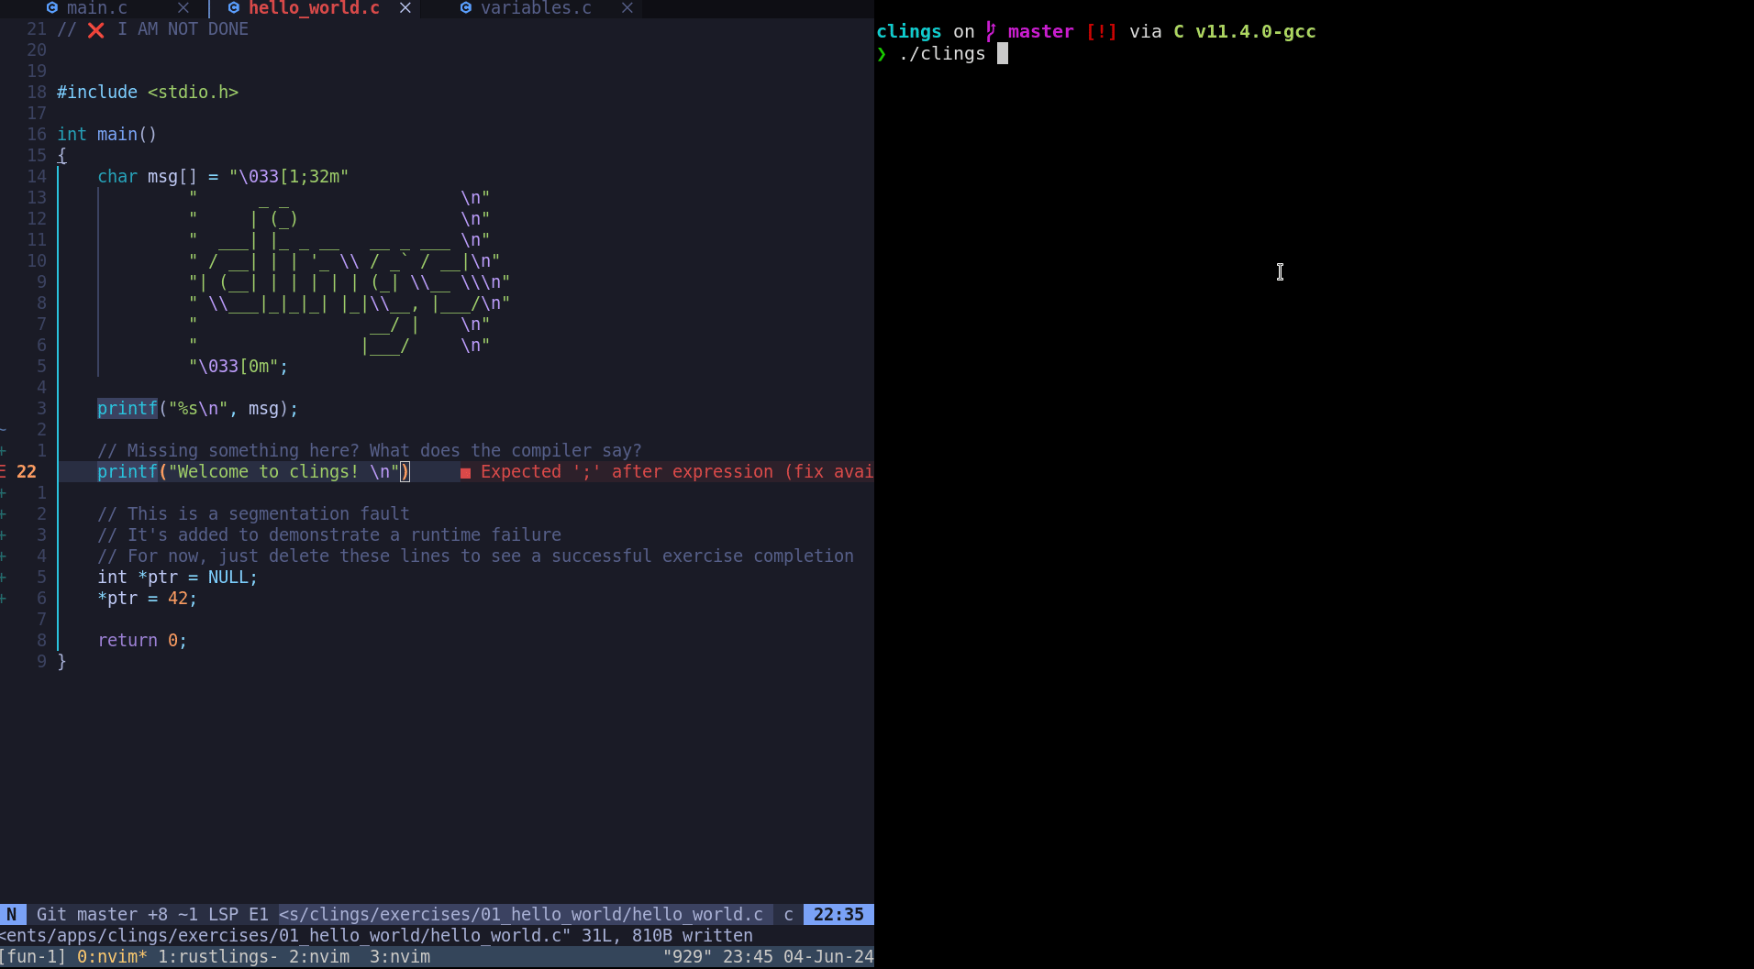Click the This is a segmentation fault comment
The width and height of the screenshot is (1754, 969).
point(254,514)
